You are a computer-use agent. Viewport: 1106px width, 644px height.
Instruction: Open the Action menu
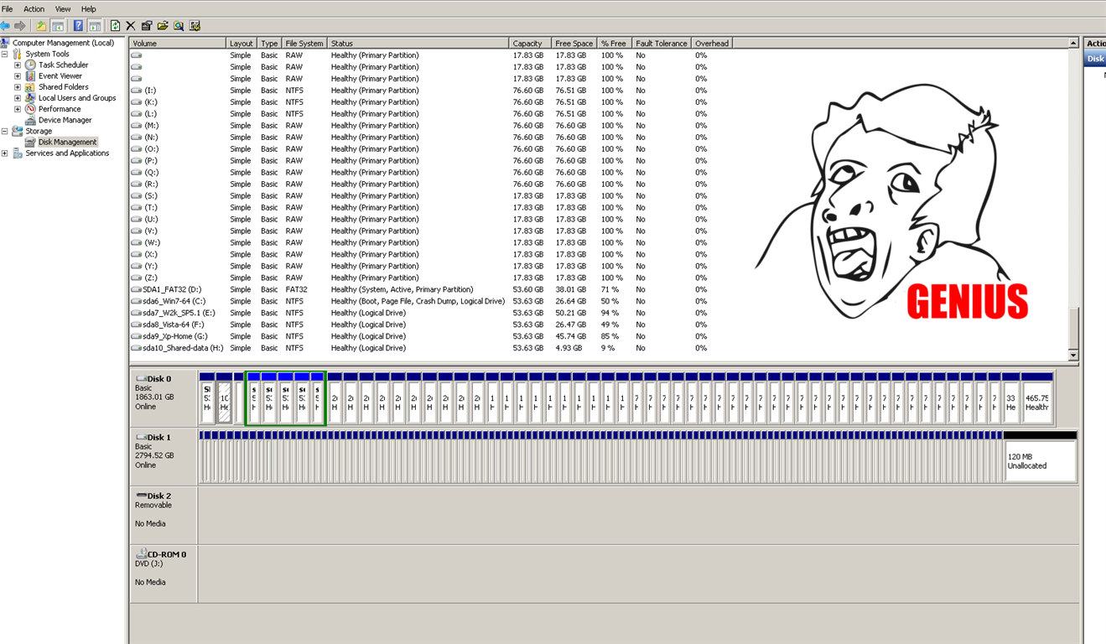34,8
